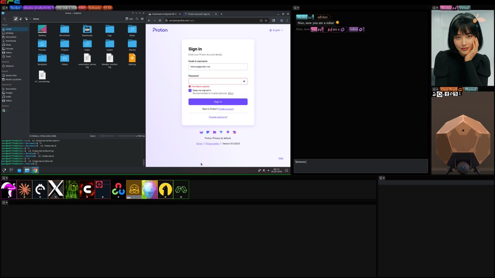Select the large X logo icon tile

coord(56,189)
